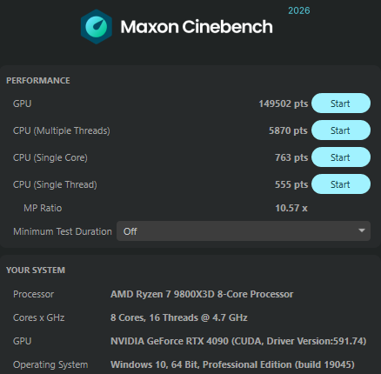Click the 2026 version label
381x374 pixels.
pos(299,10)
